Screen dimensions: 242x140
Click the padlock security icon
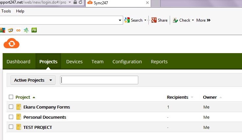pos(75,2)
